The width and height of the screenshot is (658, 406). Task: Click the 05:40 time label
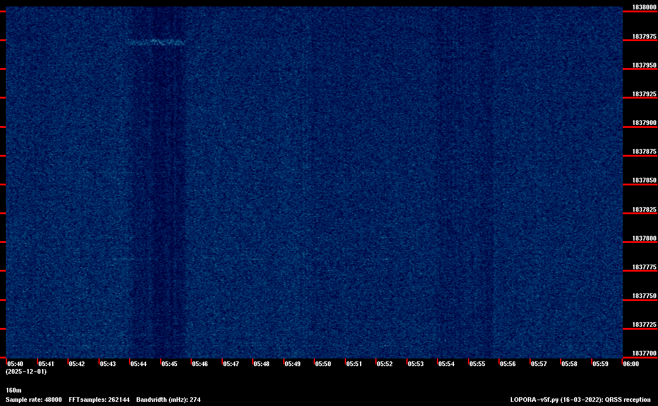15,364
